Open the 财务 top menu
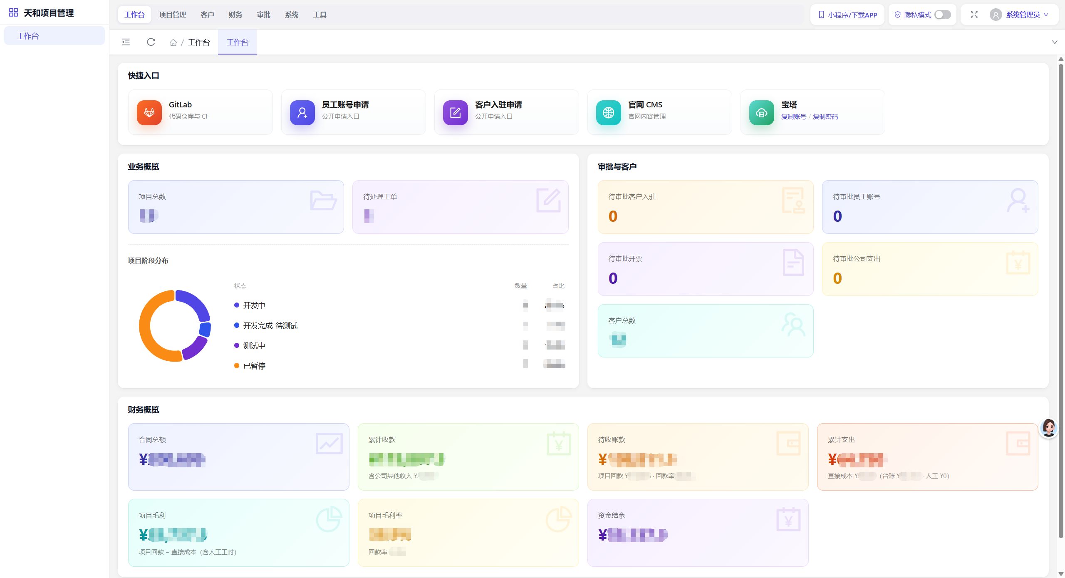The image size is (1065, 578). [x=235, y=15]
